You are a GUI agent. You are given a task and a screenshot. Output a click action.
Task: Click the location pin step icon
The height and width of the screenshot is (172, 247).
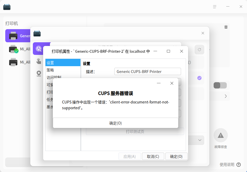(39, 74)
